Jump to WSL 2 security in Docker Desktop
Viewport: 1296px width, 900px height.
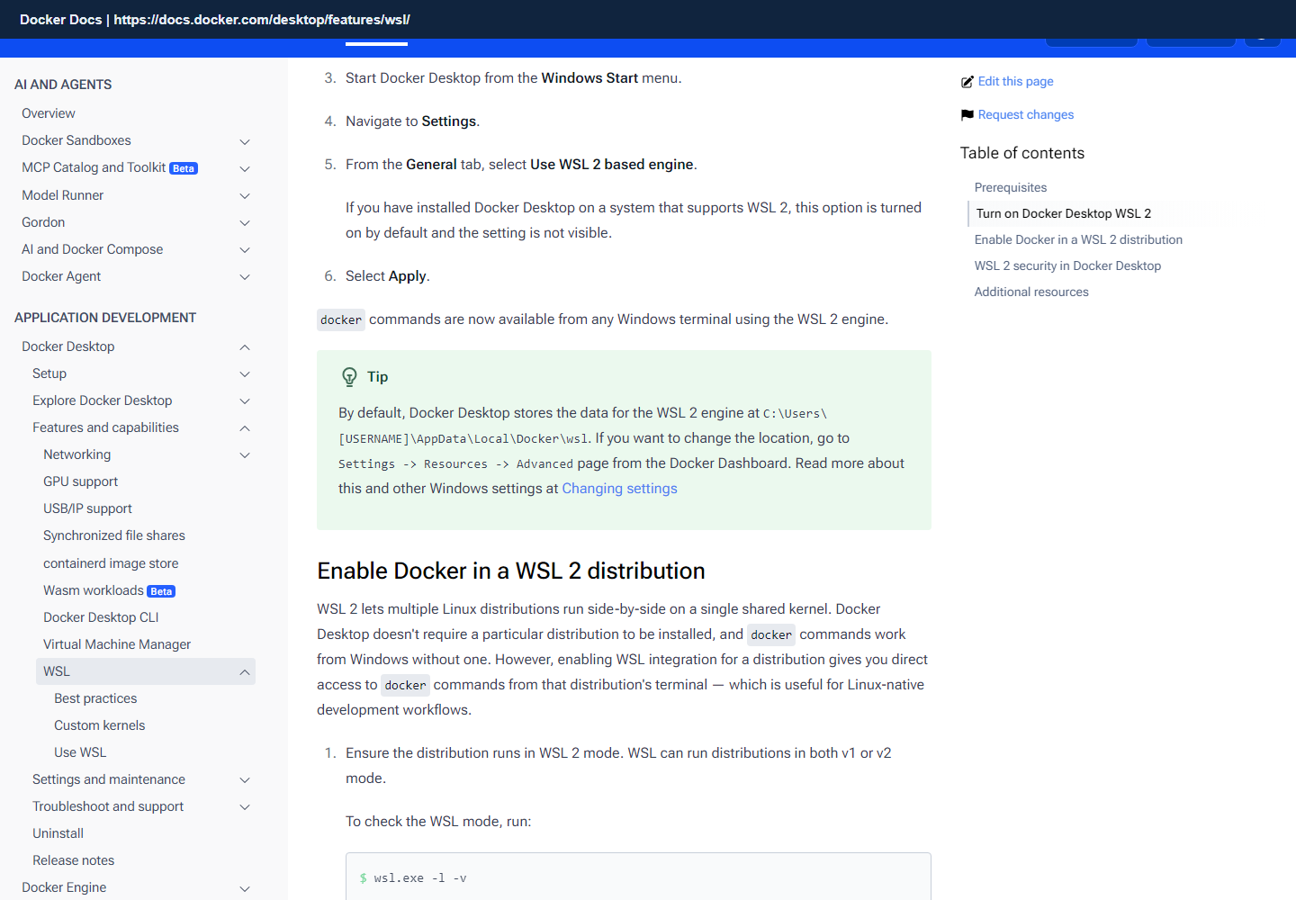[1067, 265]
